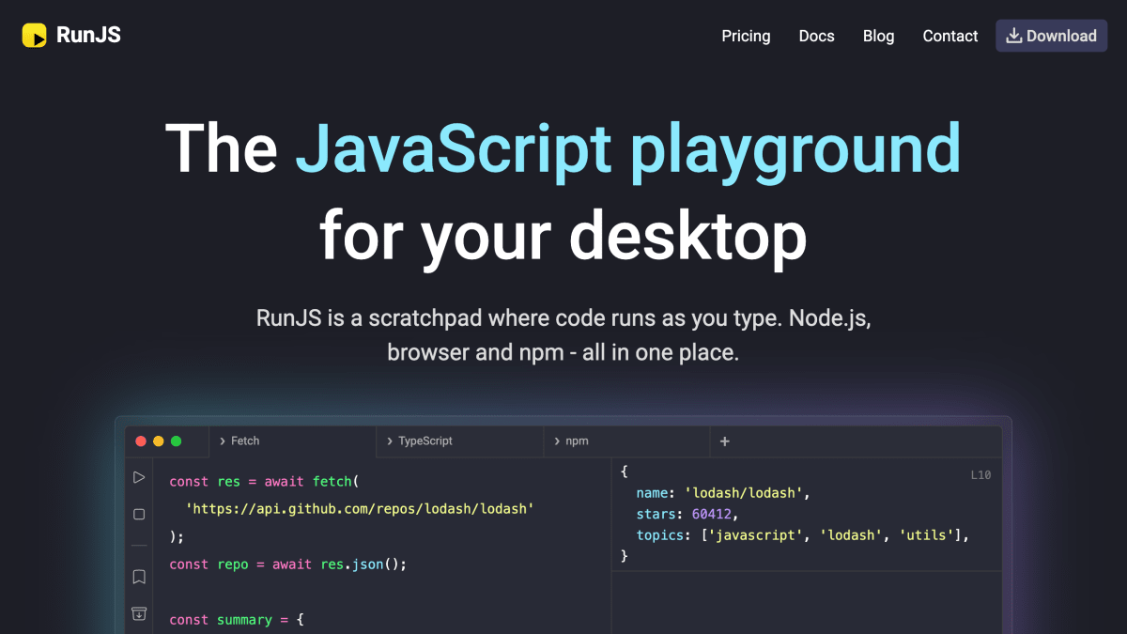Open the Blog page
1127x634 pixels.
click(x=878, y=36)
